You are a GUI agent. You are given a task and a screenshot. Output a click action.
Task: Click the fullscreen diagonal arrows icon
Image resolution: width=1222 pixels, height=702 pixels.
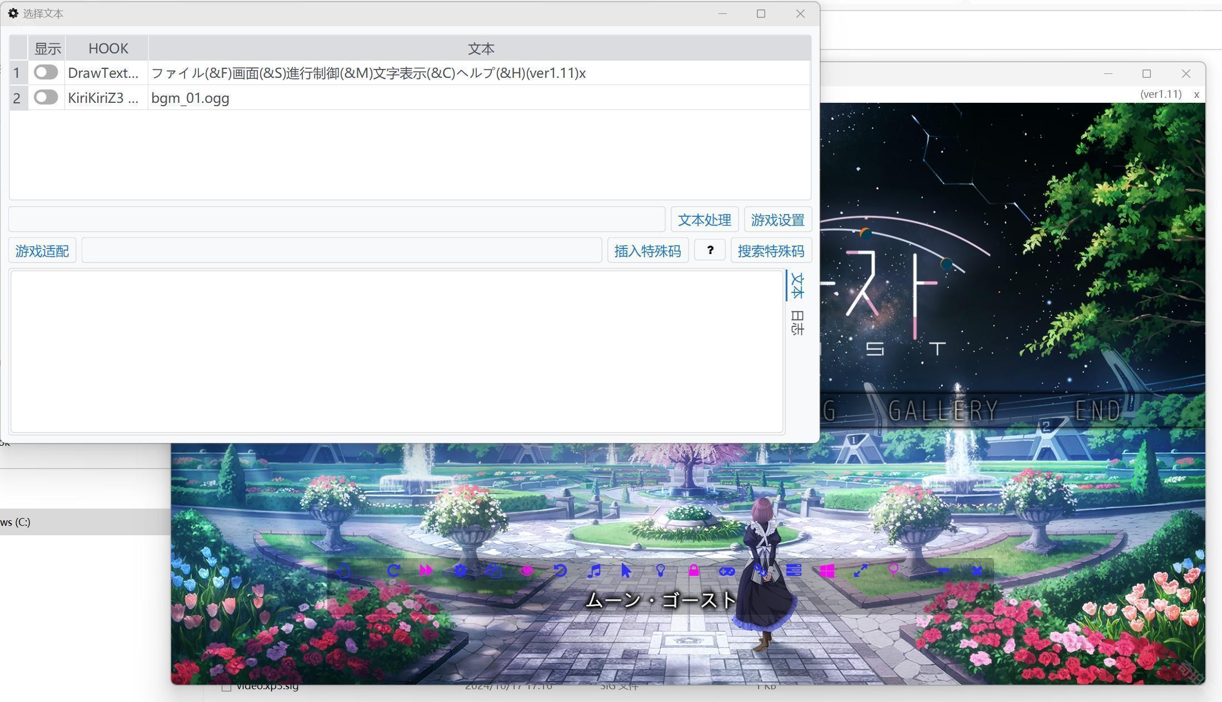[860, 571]
